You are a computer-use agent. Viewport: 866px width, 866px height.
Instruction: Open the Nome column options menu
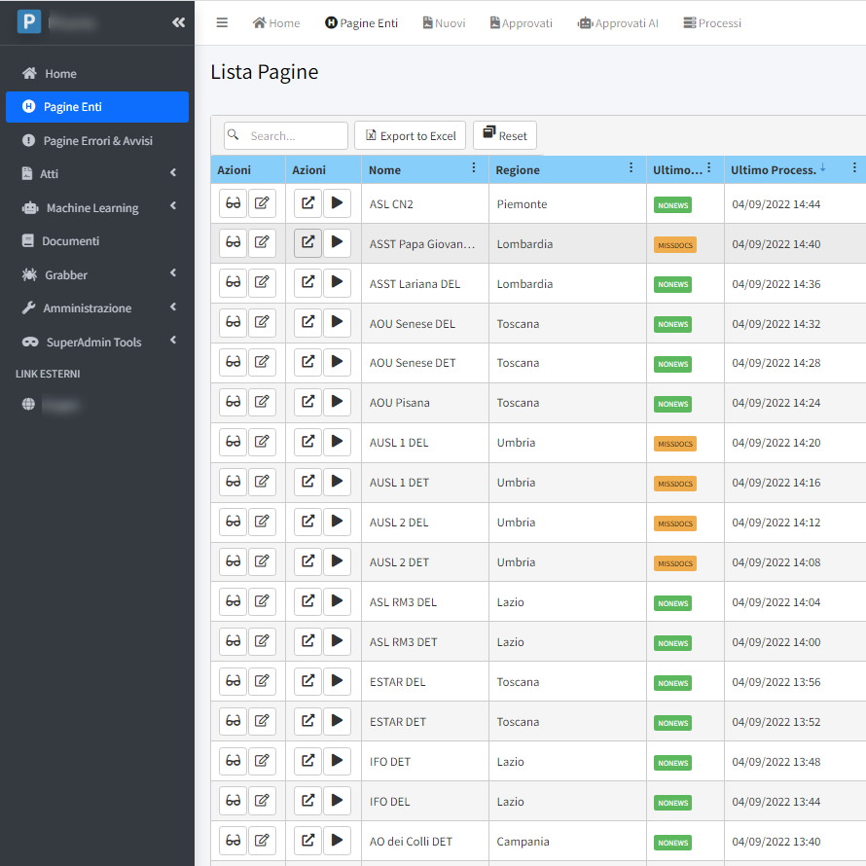(x=474, y=168)
